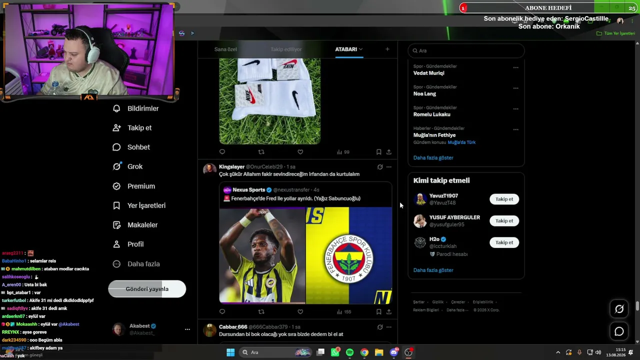The image size is (640, 360).
Task: Open Spotify from the taskbar
Action: click(x=349, y=352)
